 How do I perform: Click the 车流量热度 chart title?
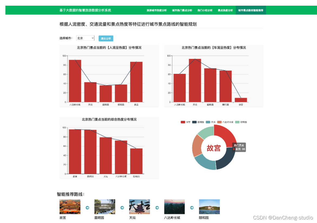[214, 48]
